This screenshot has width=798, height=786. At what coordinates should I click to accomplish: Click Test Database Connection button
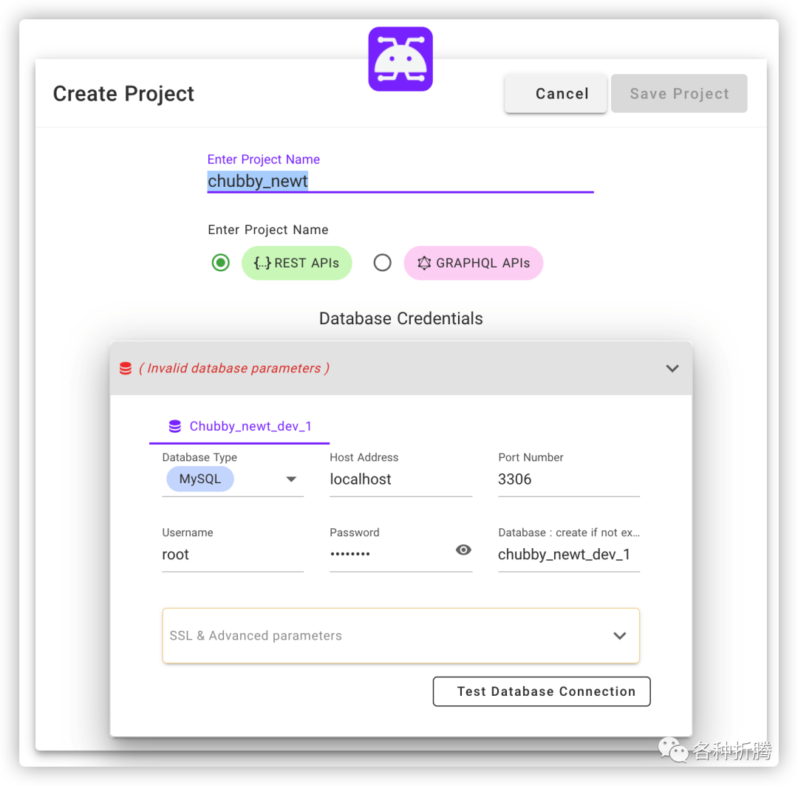point(542,691)
